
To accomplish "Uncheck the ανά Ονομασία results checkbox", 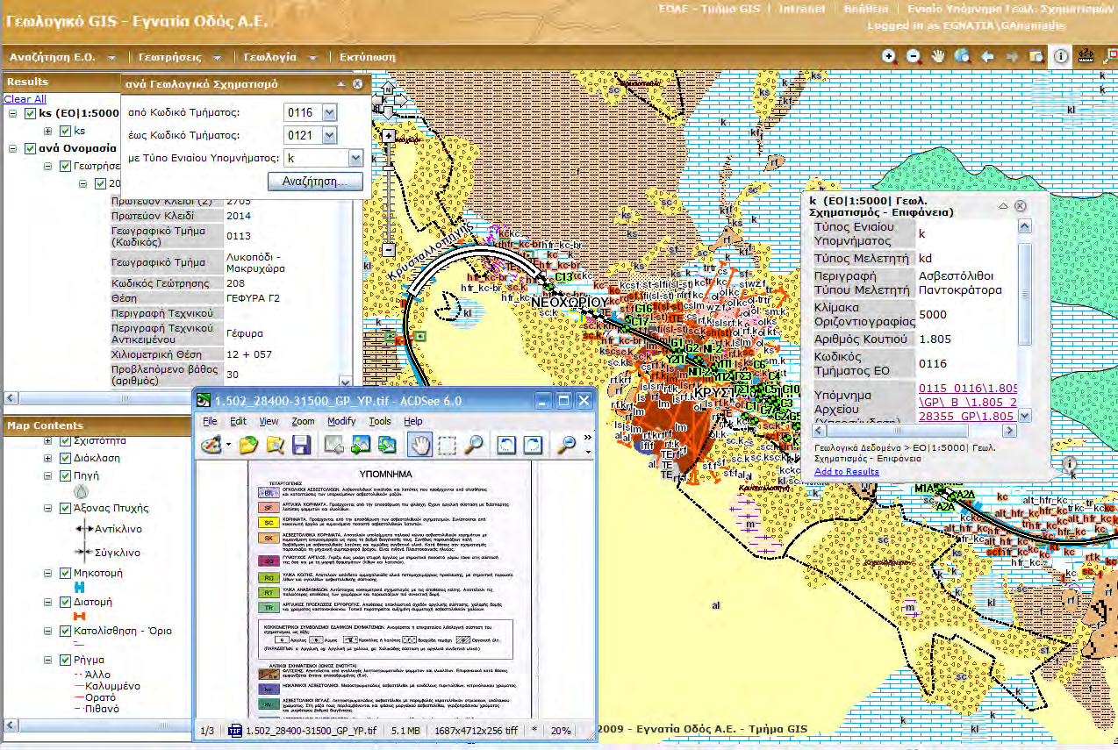I will pos(31,148).
